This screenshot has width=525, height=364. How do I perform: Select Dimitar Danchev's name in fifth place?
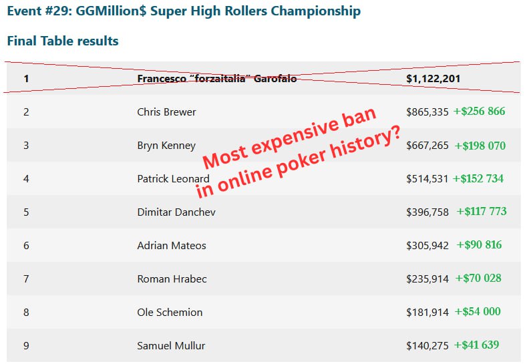point(176,212)
